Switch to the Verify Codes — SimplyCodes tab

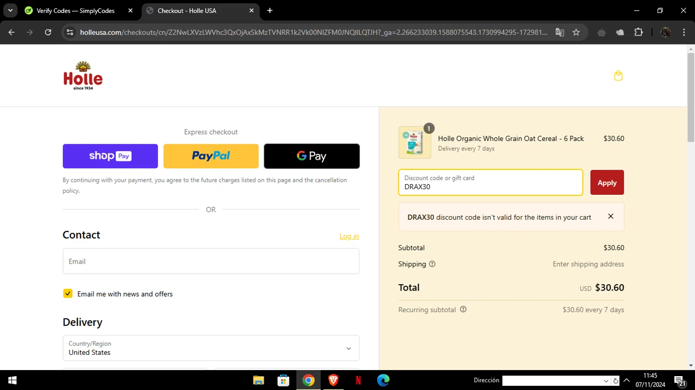pyautogui.click(x=76, y=11)
